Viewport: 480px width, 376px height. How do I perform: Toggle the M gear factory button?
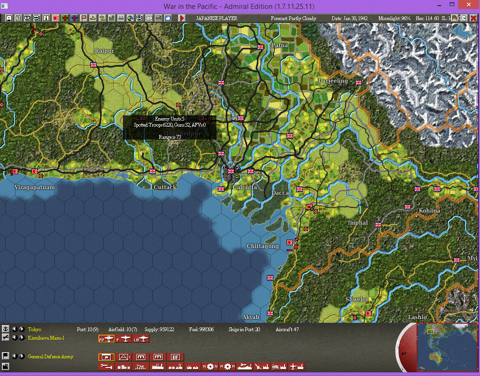pos(227,367)
